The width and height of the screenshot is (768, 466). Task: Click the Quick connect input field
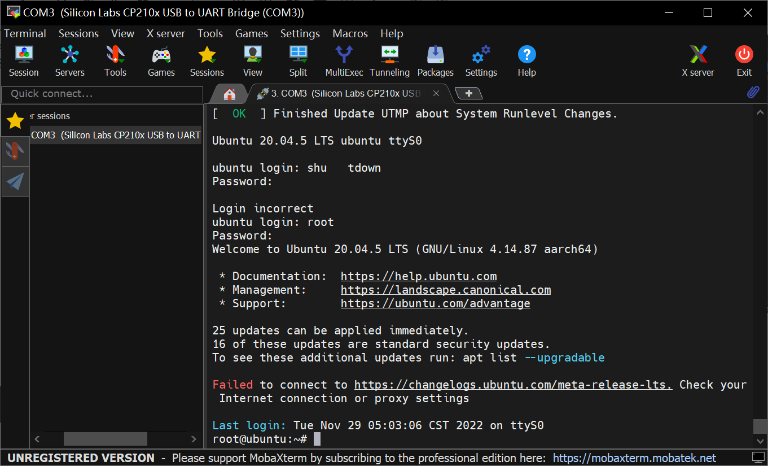pos(102,94)
